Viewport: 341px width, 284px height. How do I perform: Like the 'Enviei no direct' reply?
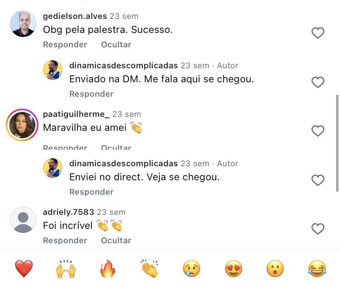(x=318, y=180)
